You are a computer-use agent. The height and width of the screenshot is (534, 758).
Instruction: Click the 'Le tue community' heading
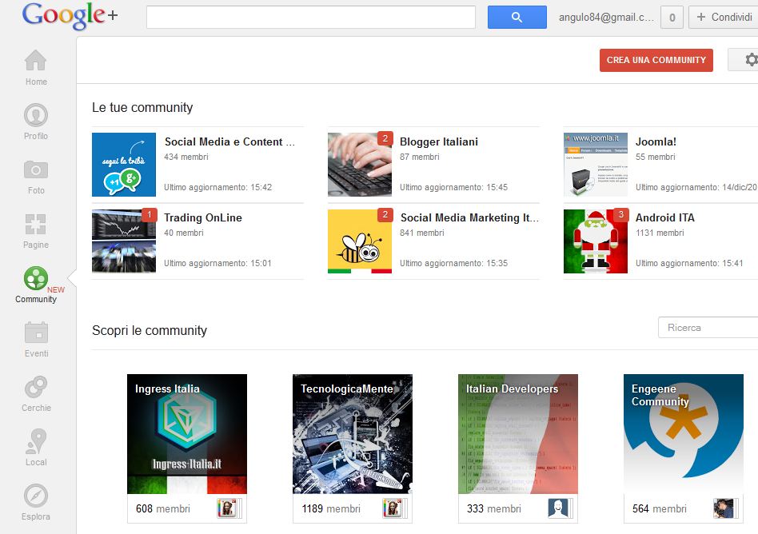click(x=142, y=107)
